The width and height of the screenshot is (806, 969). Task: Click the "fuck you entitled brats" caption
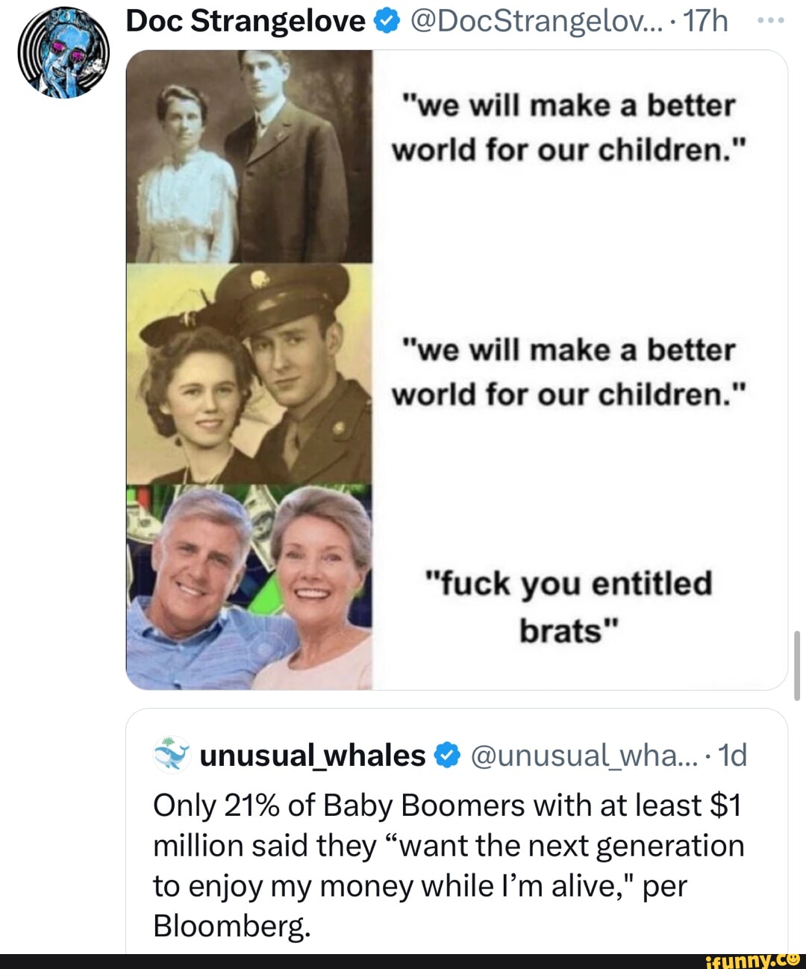pos(569,606)
